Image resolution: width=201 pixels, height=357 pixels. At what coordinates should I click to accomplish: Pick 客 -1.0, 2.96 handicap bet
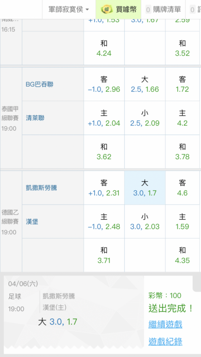click(x=104, y=84)
